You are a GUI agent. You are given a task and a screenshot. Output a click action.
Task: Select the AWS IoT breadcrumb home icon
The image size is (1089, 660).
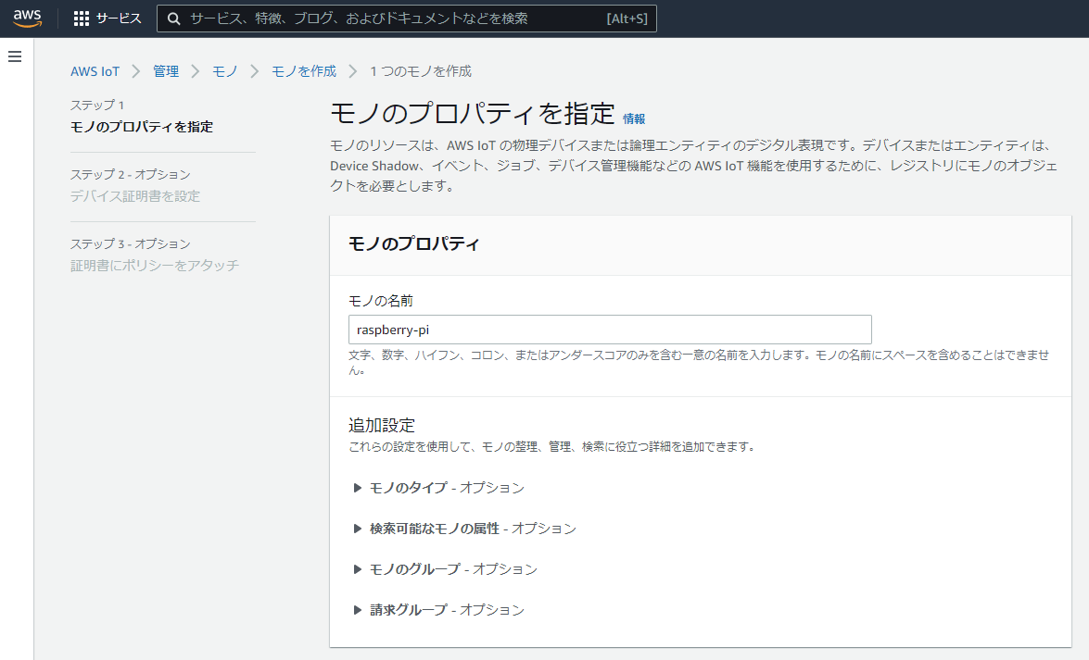(95, 70)
